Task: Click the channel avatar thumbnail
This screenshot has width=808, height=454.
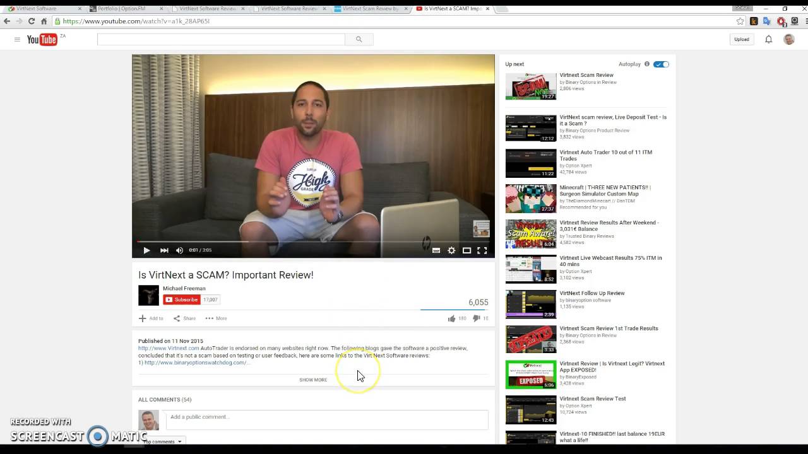Action: tap(149, 295)
